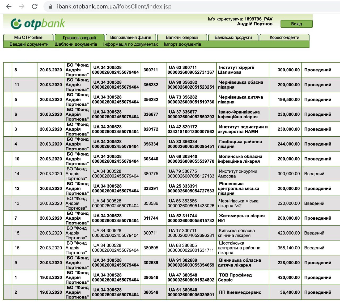Select Глибоцька районна лікарня cell

point(243,144)
